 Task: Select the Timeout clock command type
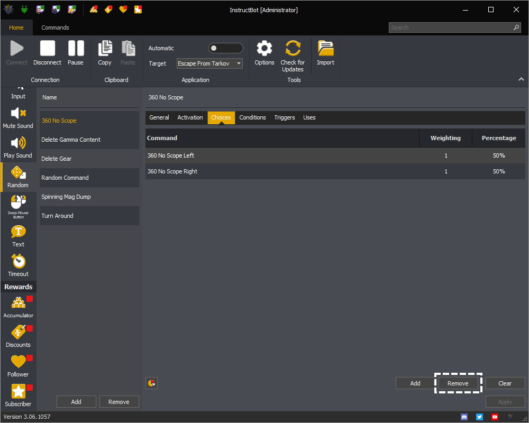point(18,266)
